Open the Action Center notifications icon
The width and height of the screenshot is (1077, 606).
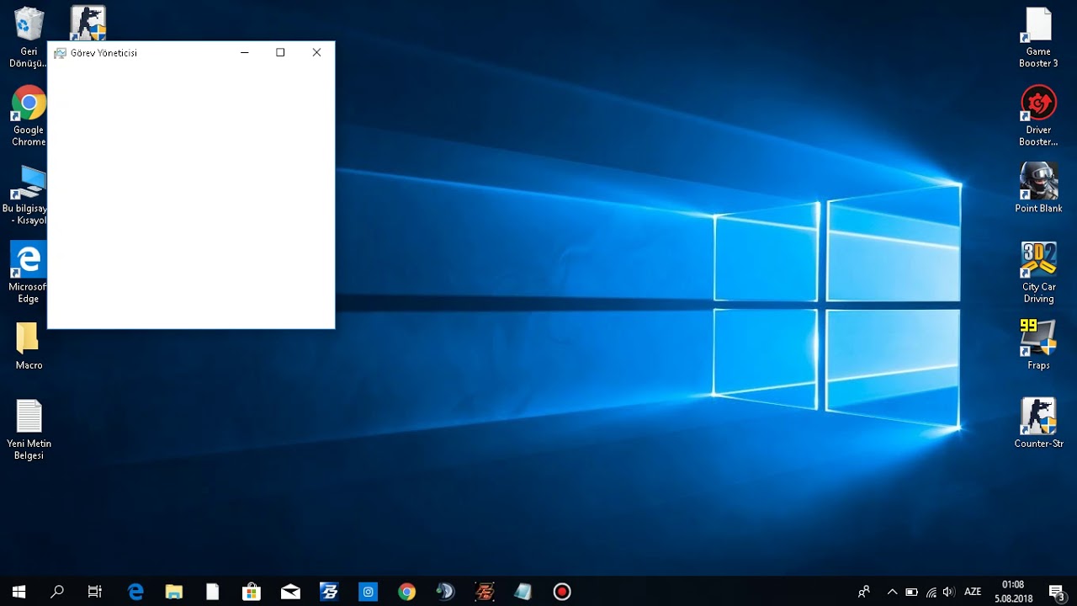point(1057,592)
